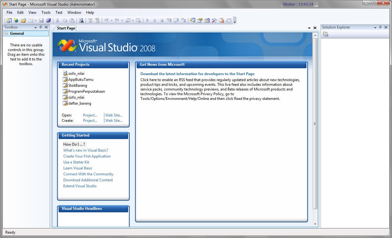Start Debugging using the green play icon
Image resolution: width=392 pixels, height=238 pixels.
coord(148,20)
